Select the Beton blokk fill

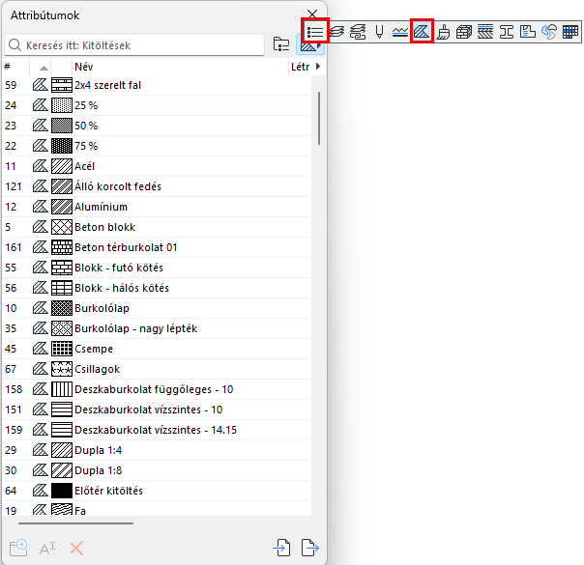point(157,227)
